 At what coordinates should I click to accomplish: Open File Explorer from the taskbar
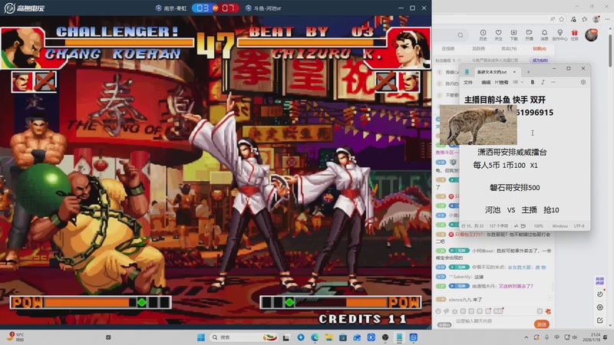click(329, 337)
